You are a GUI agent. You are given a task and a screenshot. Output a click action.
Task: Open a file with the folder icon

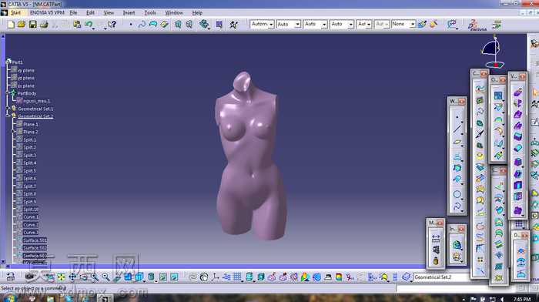click(x=22, y=25)
